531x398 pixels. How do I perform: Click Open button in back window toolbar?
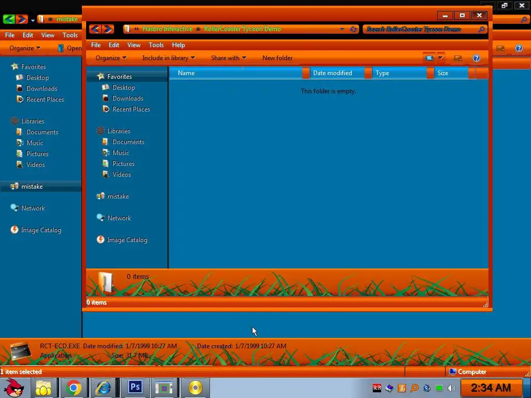tap(70, 48)
